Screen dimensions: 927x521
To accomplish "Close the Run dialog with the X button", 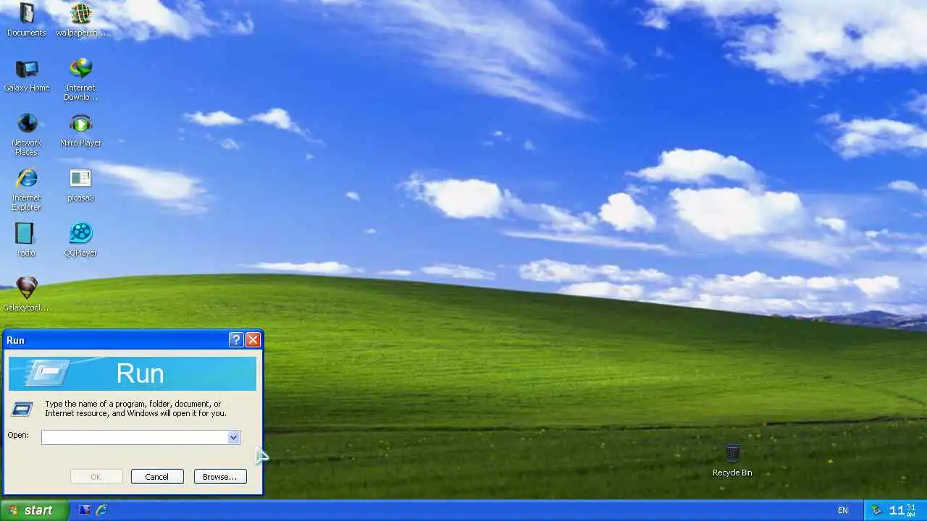I will (x=253, y=340).
